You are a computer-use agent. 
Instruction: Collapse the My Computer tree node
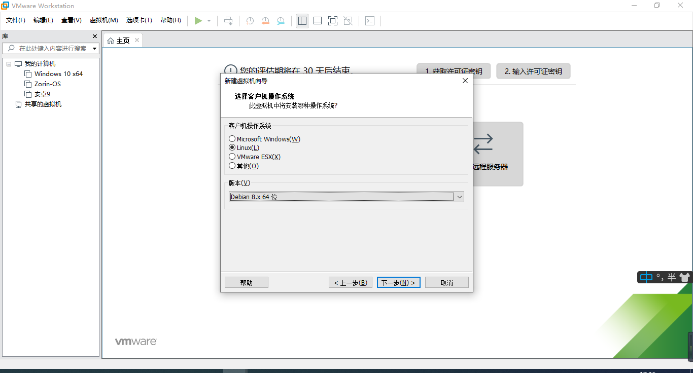[x=9, y=64]
